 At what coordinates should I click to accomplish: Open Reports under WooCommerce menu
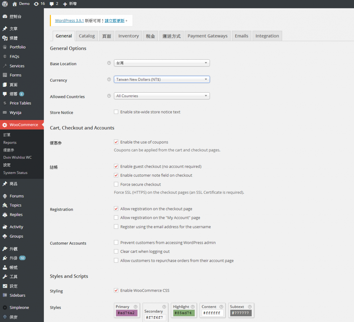(10, 142)
